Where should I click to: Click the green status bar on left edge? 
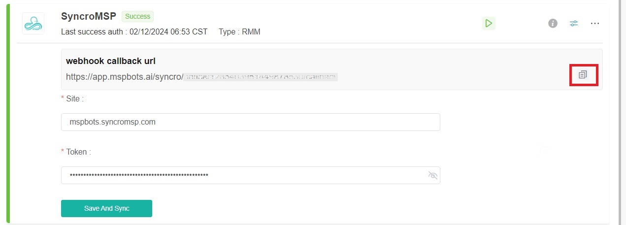pos(8,113)
